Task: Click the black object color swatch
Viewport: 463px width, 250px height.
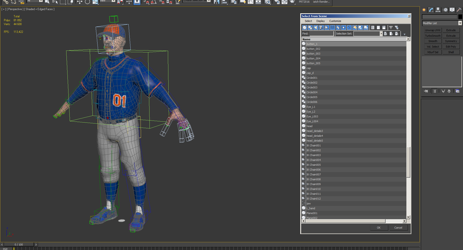Action: [x=460, y=17]
